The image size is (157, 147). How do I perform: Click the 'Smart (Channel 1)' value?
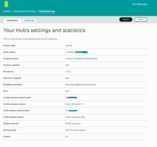click(74, 104)
